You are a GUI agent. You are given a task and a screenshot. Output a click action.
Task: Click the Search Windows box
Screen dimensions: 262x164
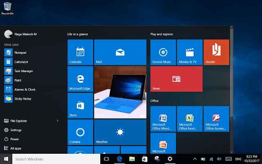click(x=56, y=159)
